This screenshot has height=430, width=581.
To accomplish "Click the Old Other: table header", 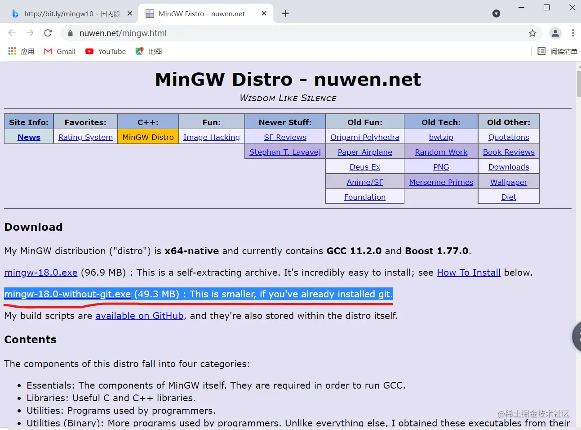I will pyautogui.click(x=509, y=122).
